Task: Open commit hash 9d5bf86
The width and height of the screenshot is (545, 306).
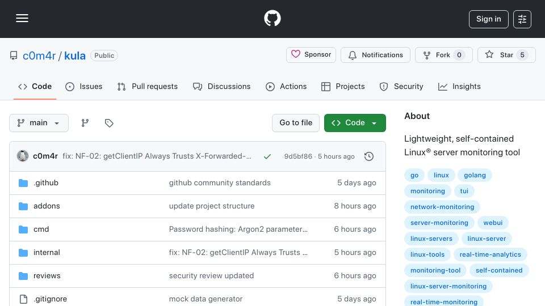Action: click(x=298, y=156)
